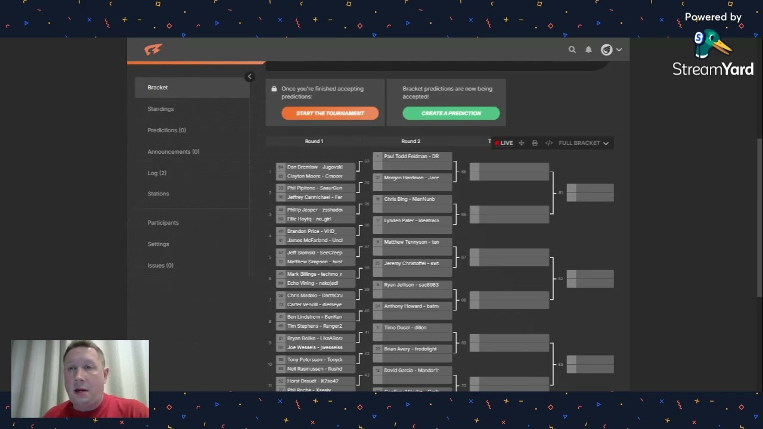The image size is (763, 429).
Task: Open Log (2) in the sidebar
Action: pos(157,173)
